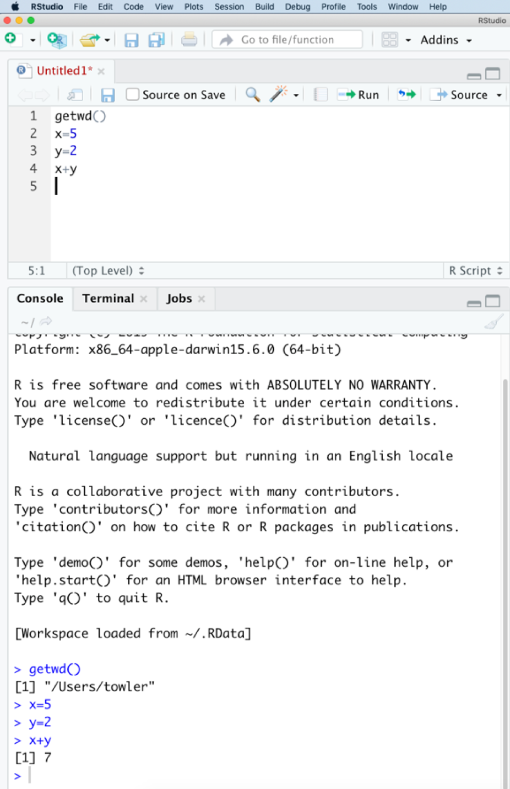Viewport: 510px width, 789px height.
Task: Switch to the Terminal tab
Action: pos(108,298)
